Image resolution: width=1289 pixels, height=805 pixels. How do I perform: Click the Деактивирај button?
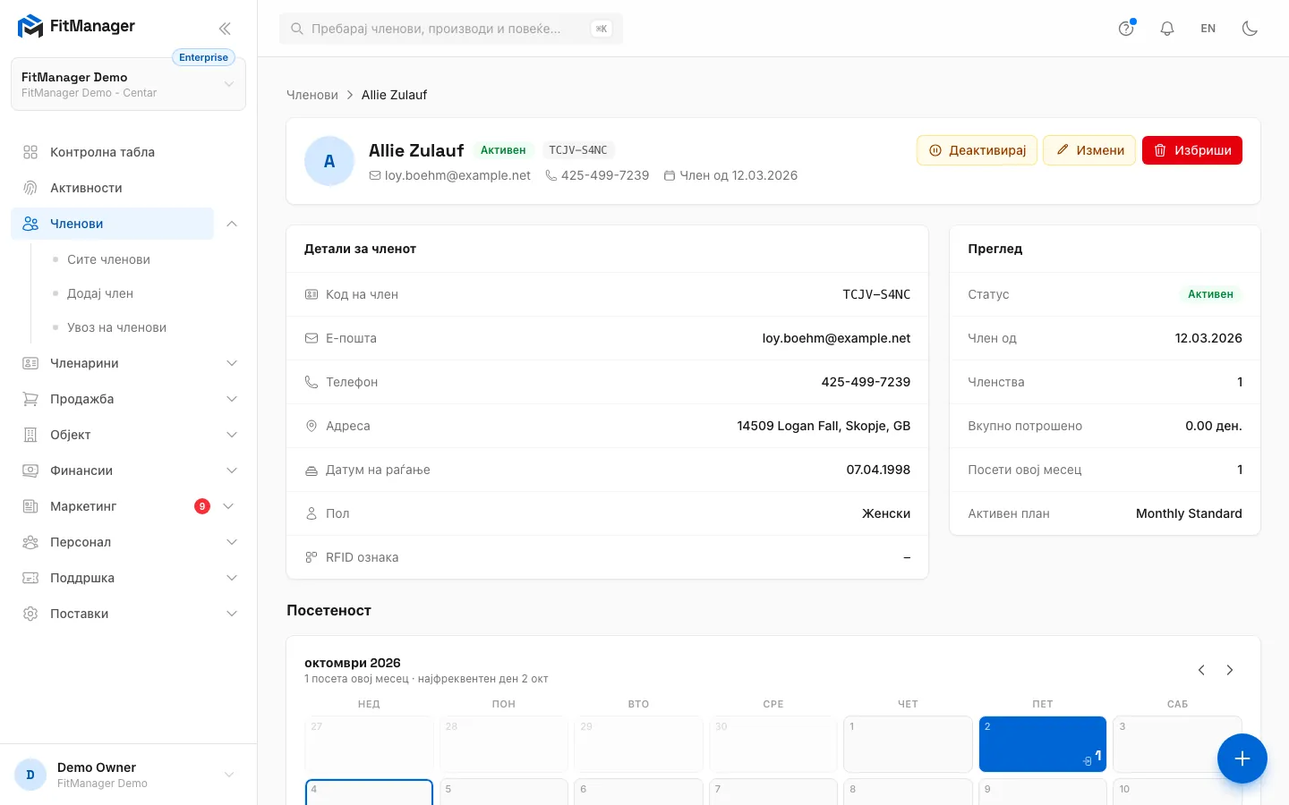click(977, 150)
